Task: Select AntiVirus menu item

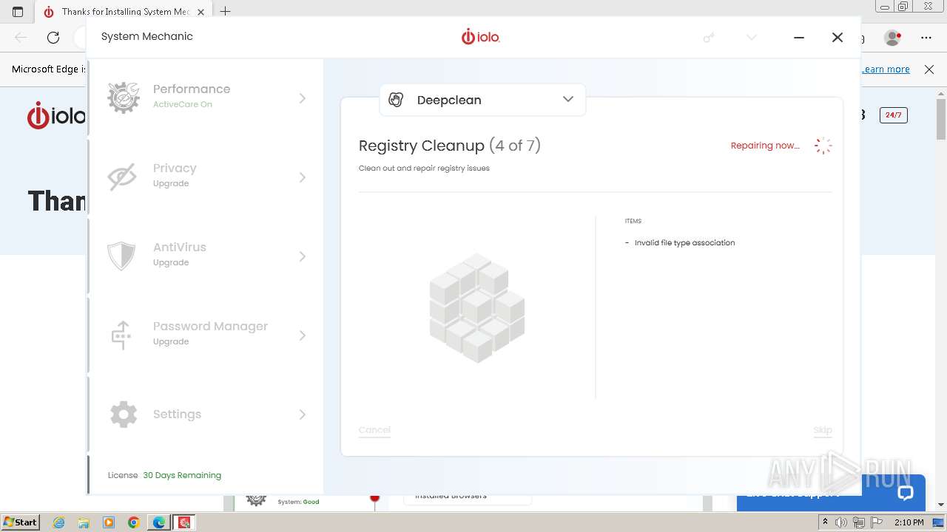Action: tap(205, 256)
